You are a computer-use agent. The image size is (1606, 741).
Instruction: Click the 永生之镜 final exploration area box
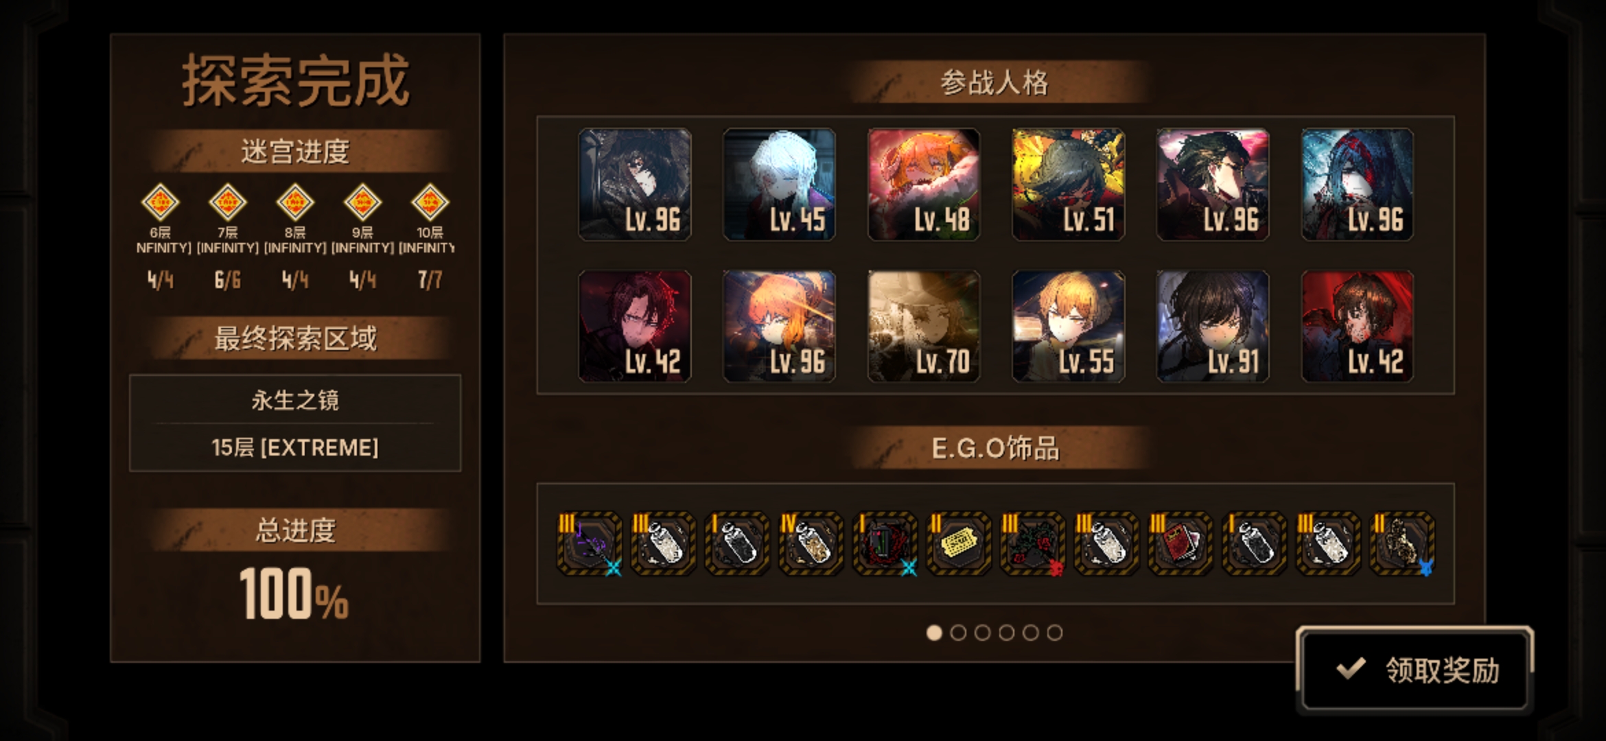click(x=295, y=423)
